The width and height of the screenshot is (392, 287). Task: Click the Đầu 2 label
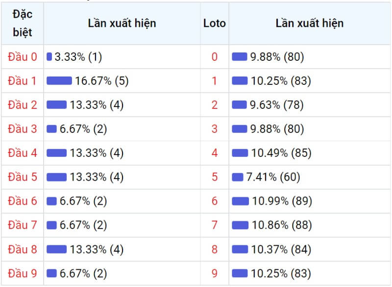(22, 105)
